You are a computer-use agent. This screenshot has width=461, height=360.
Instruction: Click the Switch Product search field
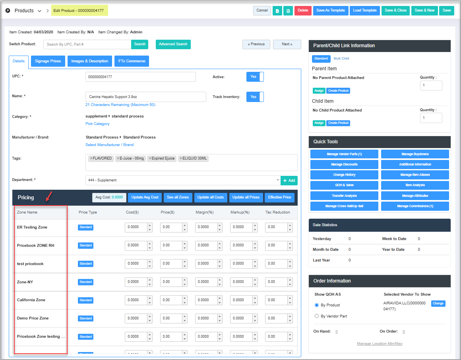[x=87, y=44]
